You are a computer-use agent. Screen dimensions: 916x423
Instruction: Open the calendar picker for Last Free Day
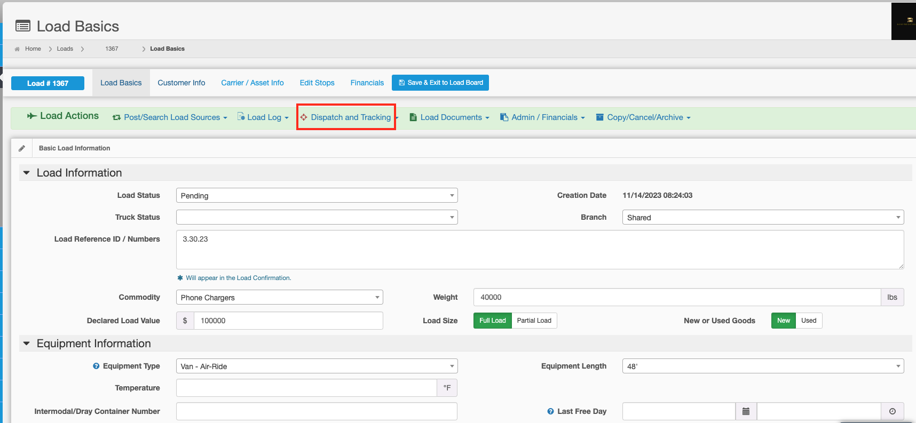tap(746, 411)
